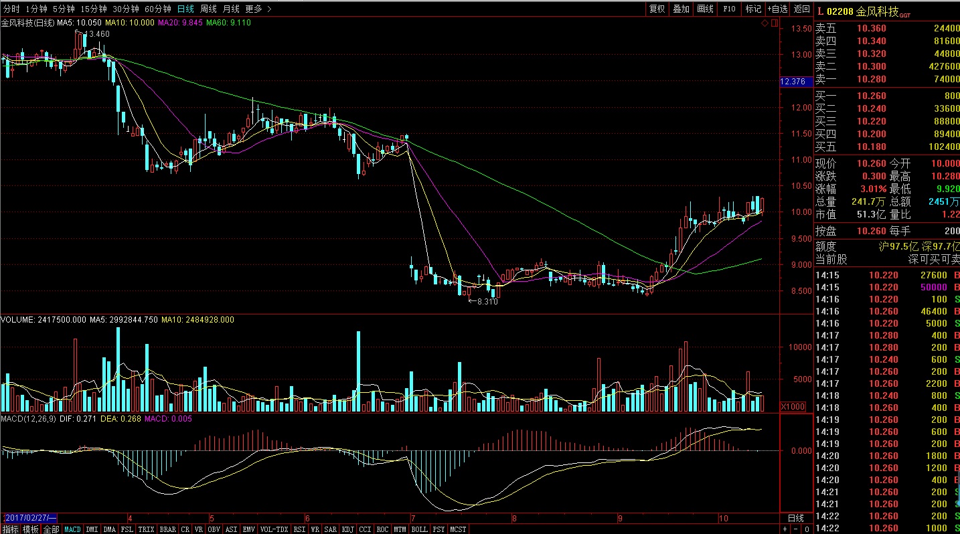Switch to the 月线 monthly chart
Image resolution: width=960 pixels, height=534 pixels.
231,9
